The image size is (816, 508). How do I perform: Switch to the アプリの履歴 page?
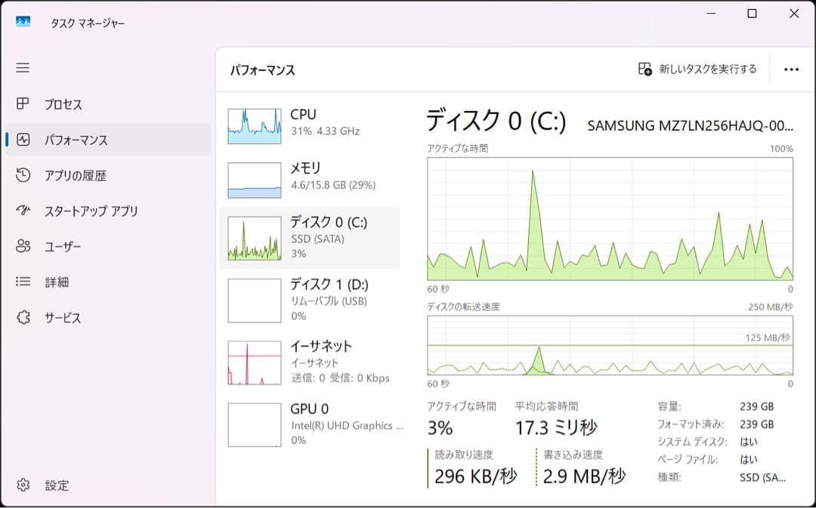(x=66, y=175)
